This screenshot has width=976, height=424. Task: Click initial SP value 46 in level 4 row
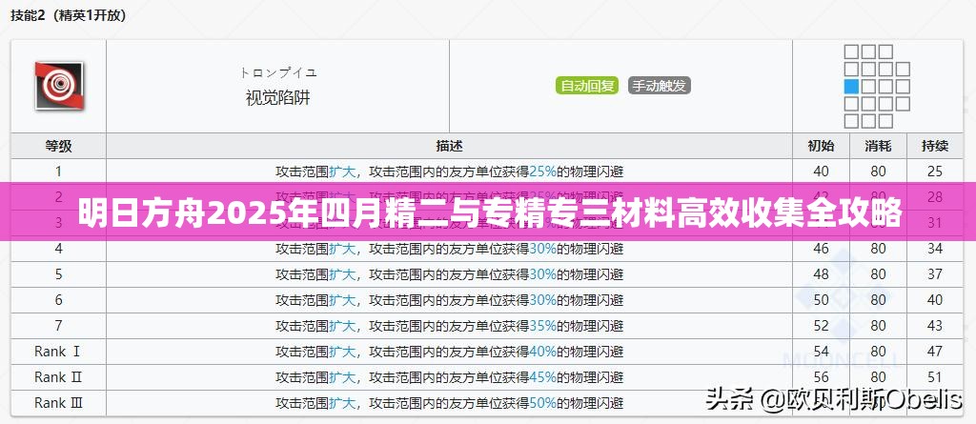tap(821, 249)
